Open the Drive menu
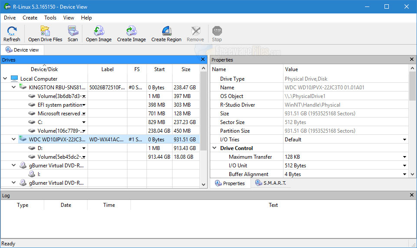417x248 pixels. [x=10, y=18]
